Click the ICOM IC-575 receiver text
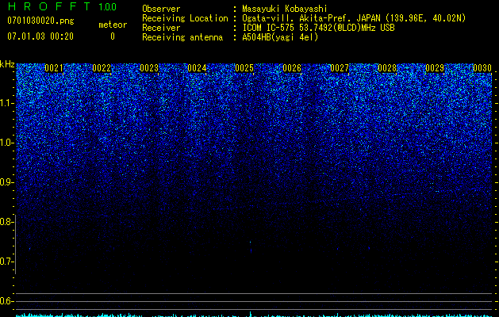Viewport: 499px width, 317px height. pos(318,28)
